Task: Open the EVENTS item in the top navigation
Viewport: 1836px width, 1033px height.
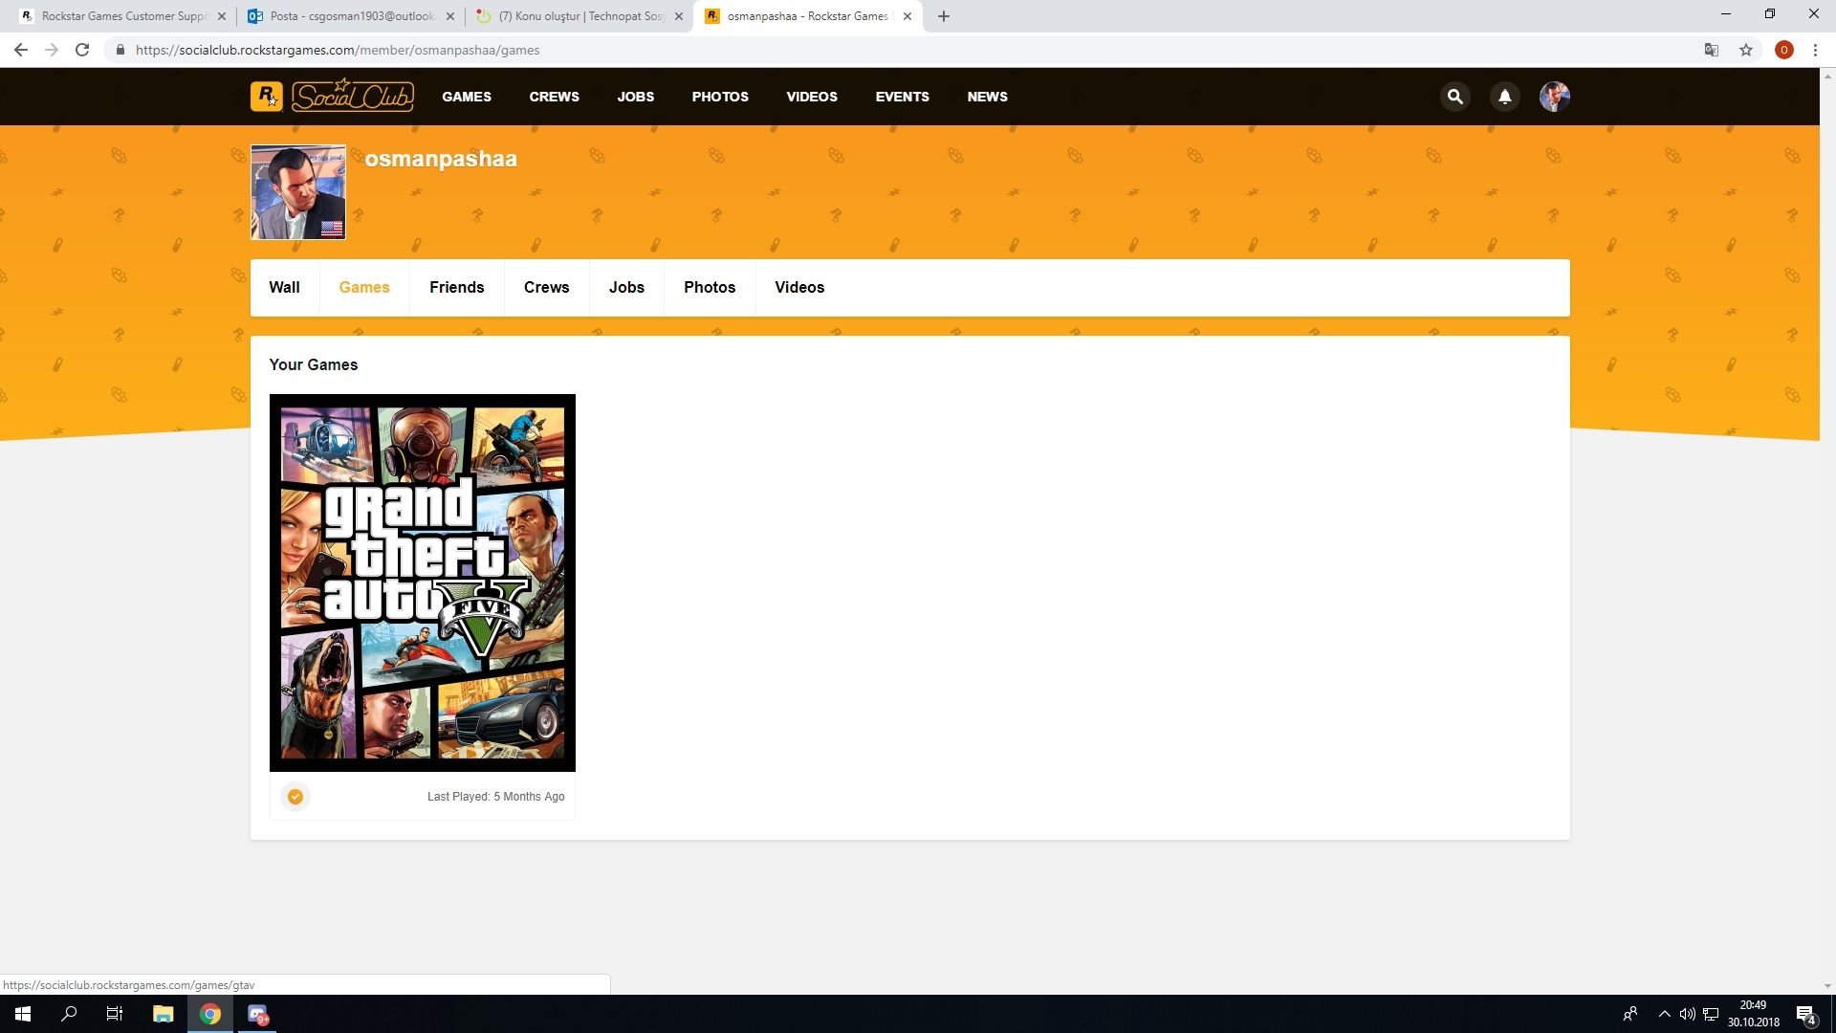Action: [x=902, y=97]
